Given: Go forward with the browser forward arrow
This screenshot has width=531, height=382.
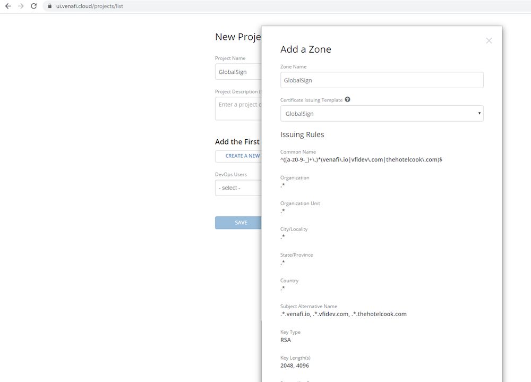Looking at the screenshot, I should (21, 6).
